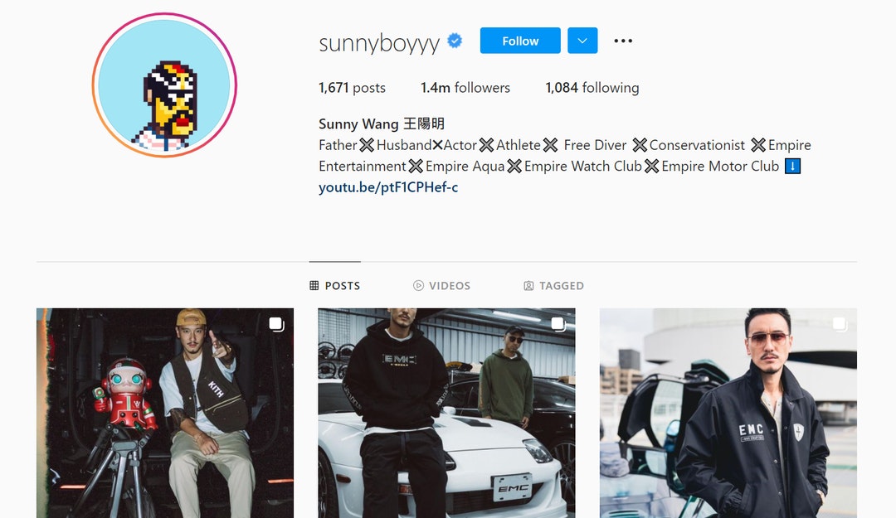Click carousel icon on white car post

558,324
